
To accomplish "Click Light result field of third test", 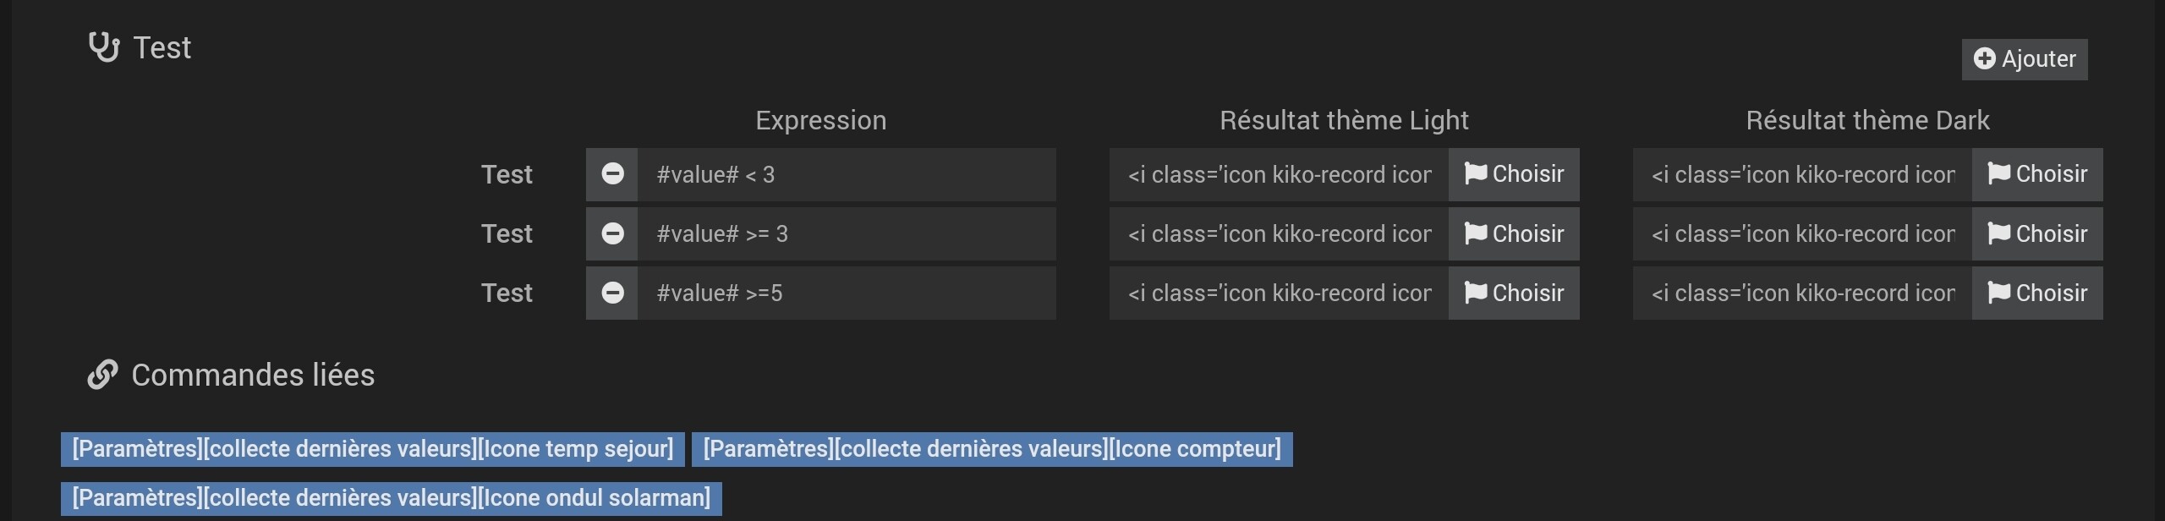I will (x=1279, y=293).
